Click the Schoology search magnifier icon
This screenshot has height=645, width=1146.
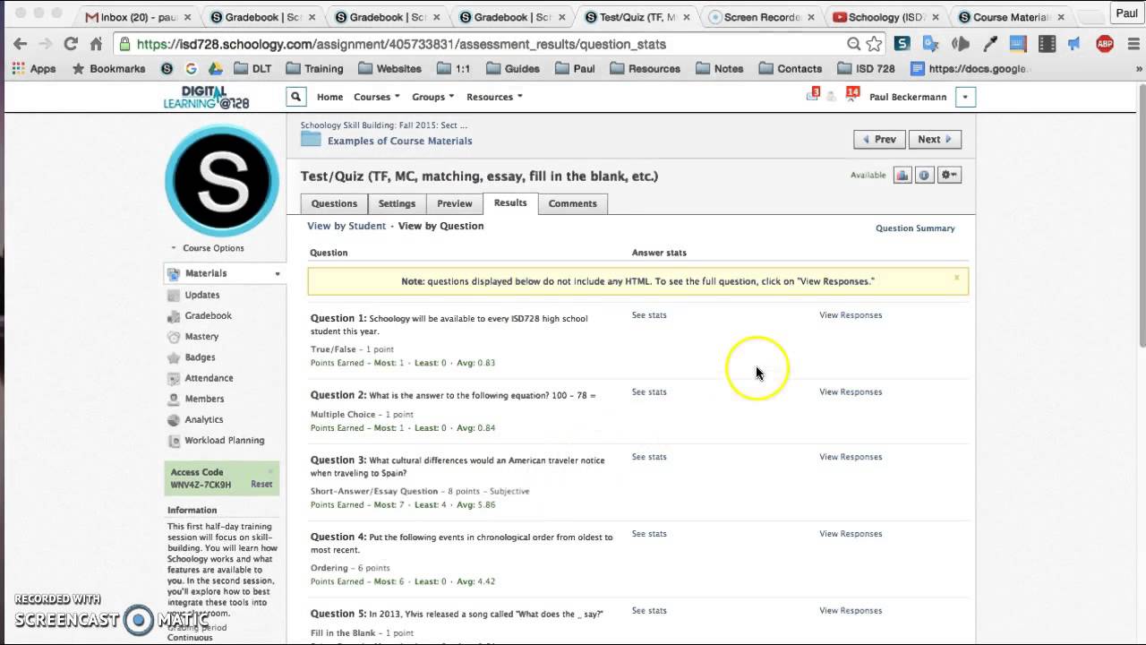click(x=295, y=97)
